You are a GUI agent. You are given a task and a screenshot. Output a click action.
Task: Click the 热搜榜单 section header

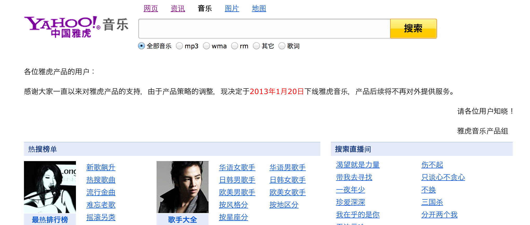(x=172, y=149)
